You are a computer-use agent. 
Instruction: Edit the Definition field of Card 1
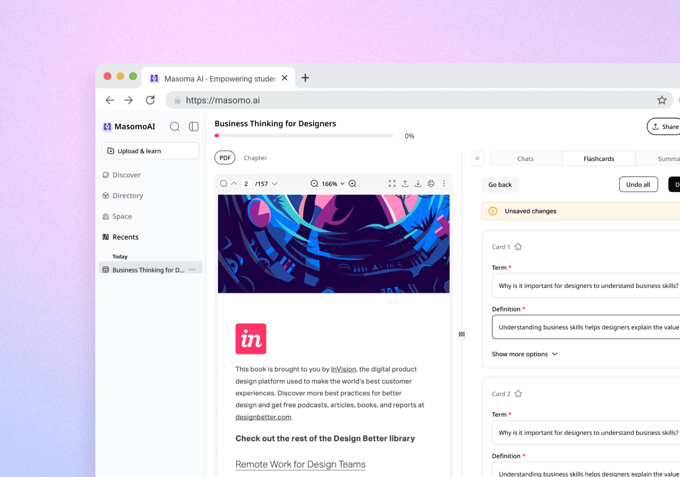(x=586, y=327)
